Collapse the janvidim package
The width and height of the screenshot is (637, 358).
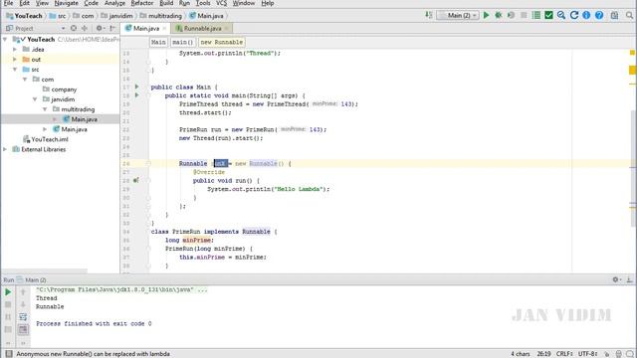click(x=35, y=99)
